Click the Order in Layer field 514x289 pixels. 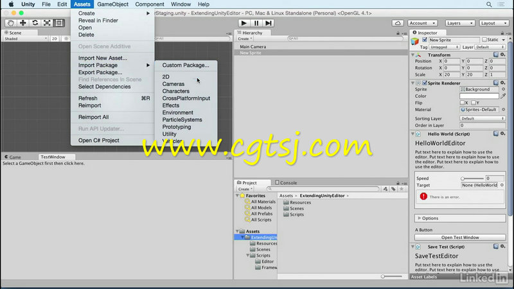(x=483, y=125)
